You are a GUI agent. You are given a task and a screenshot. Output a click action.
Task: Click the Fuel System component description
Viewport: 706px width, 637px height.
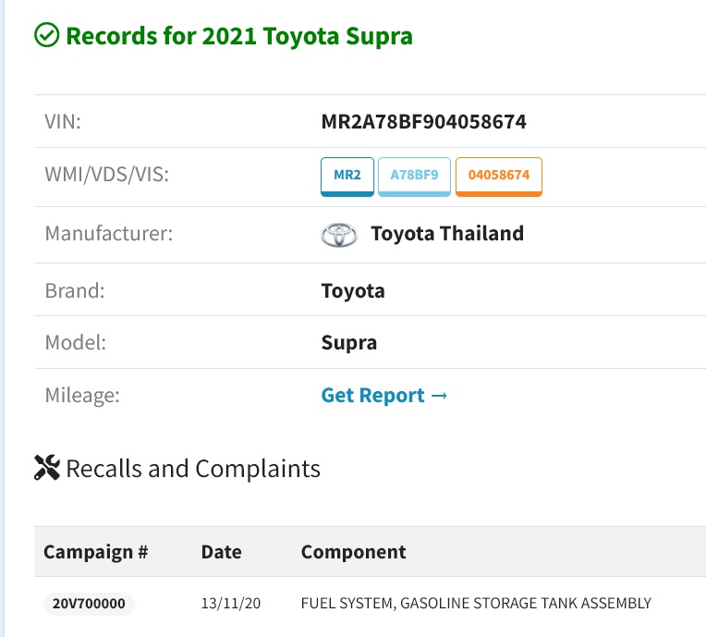pyautogui.click(x=477, y=604)
